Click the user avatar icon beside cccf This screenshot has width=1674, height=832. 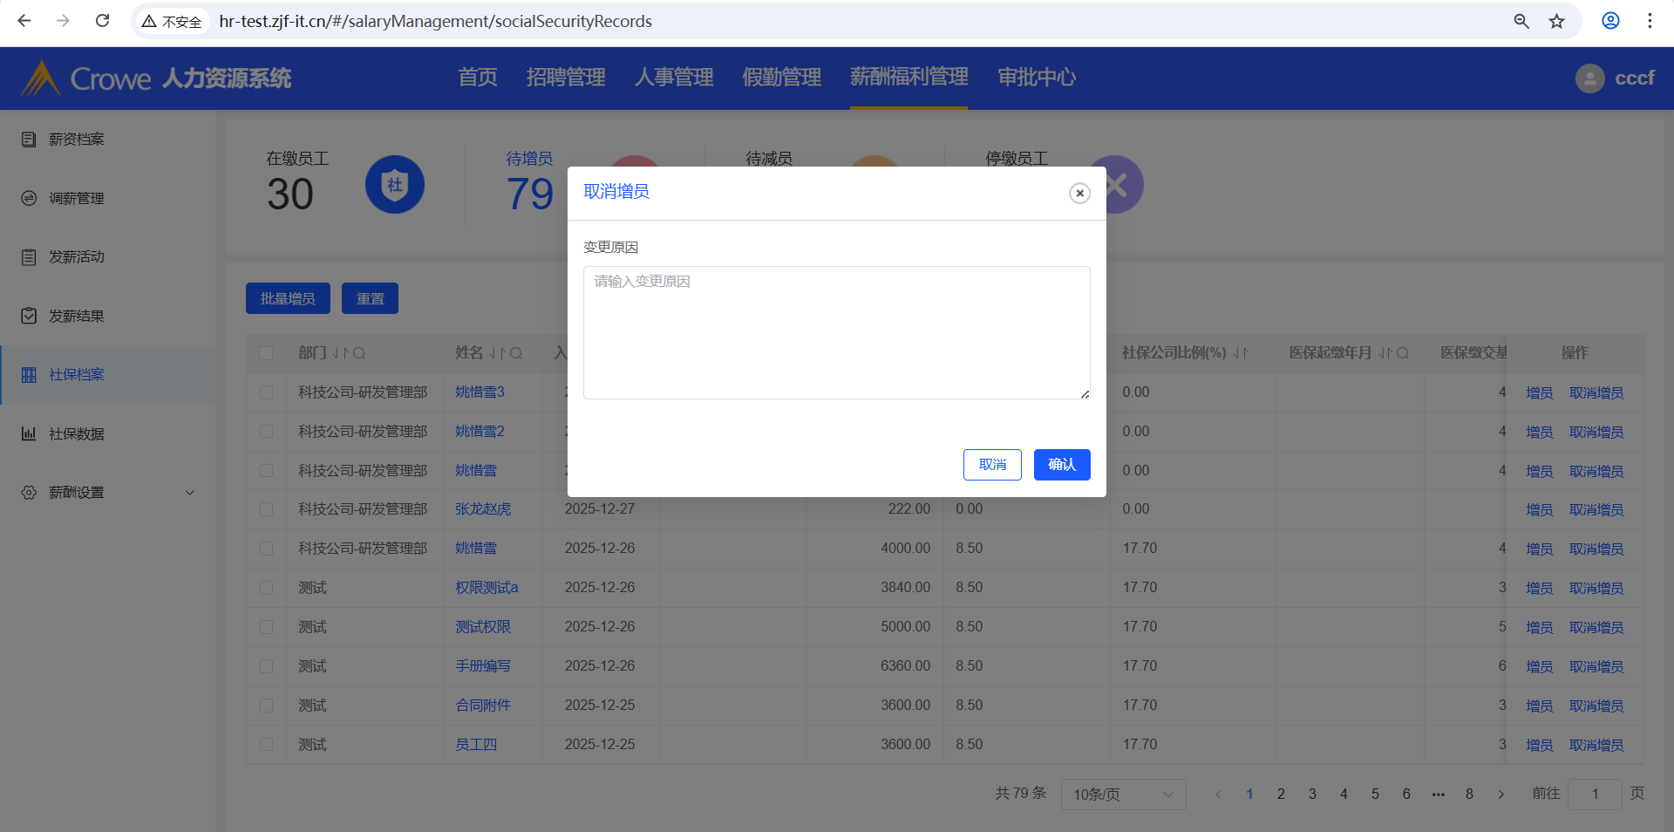[x=1589, y=78]
